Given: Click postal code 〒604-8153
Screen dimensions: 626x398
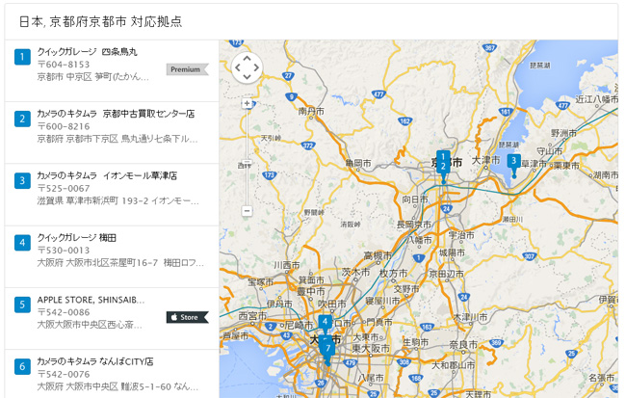Looking at the screenshot, I should (x=64, y=65).
